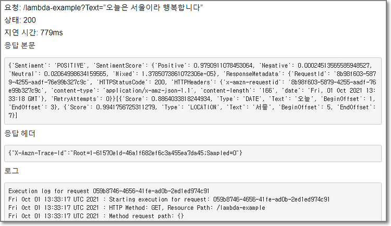Click the line containing 'Type': 'DATE'
The height and width of the screenshot is (226, 391).
click(x=191, y=98)
